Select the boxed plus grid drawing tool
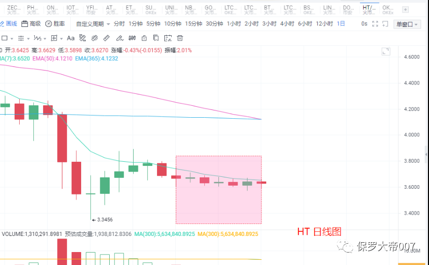The image size is (429, 265). [x=54, y=38]
